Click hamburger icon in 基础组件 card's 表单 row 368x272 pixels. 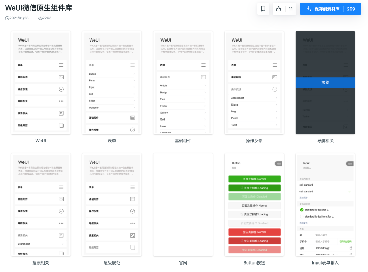[203, 65]
